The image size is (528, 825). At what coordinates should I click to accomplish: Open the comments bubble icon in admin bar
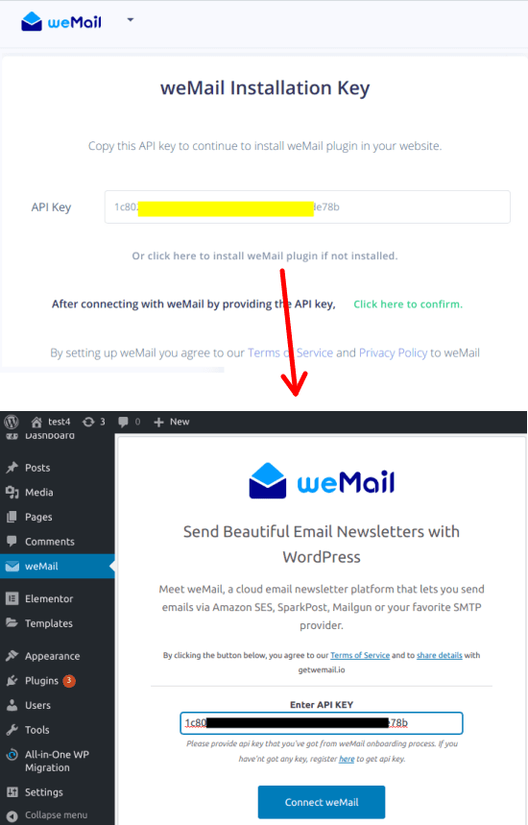pyautogui.click(x=123, y=422)
